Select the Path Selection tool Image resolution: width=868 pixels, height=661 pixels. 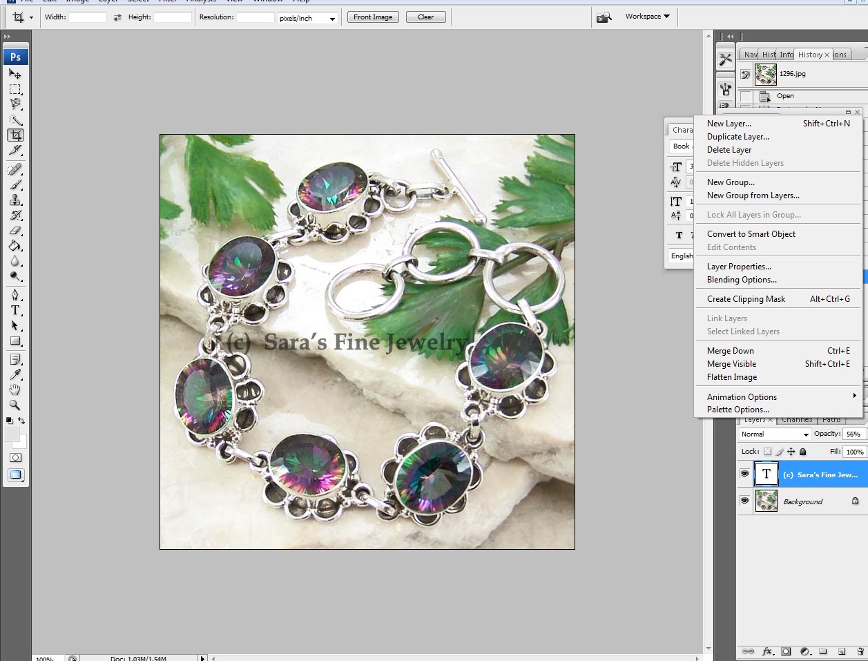[15, 325]
